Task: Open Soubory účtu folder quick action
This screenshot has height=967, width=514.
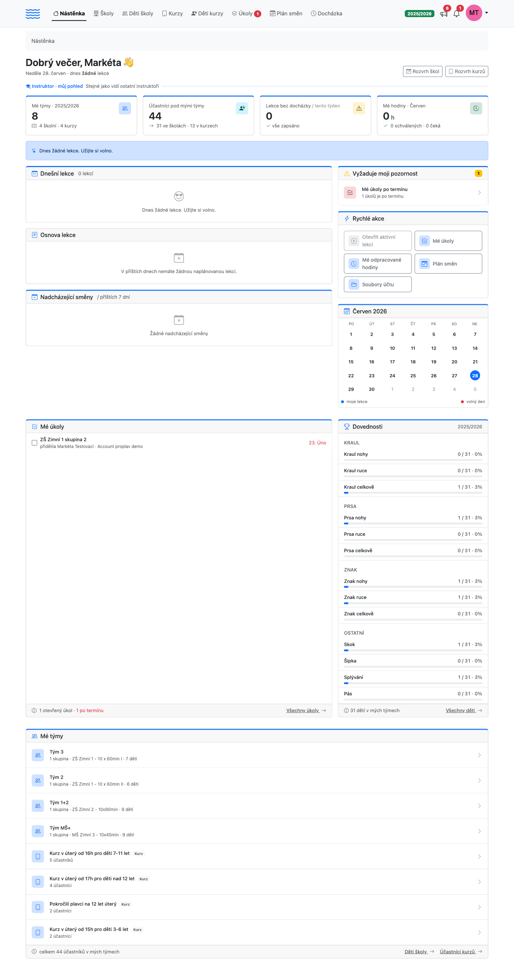Action: click(x=377, y=284)
